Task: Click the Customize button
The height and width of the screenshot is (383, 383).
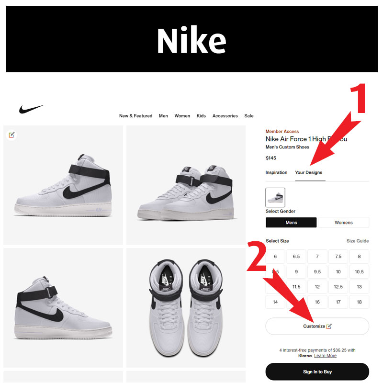Action: point(317,326)
